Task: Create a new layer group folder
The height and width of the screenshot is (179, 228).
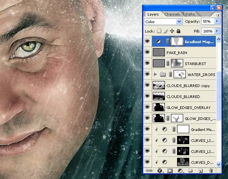Action: [190, 171]
